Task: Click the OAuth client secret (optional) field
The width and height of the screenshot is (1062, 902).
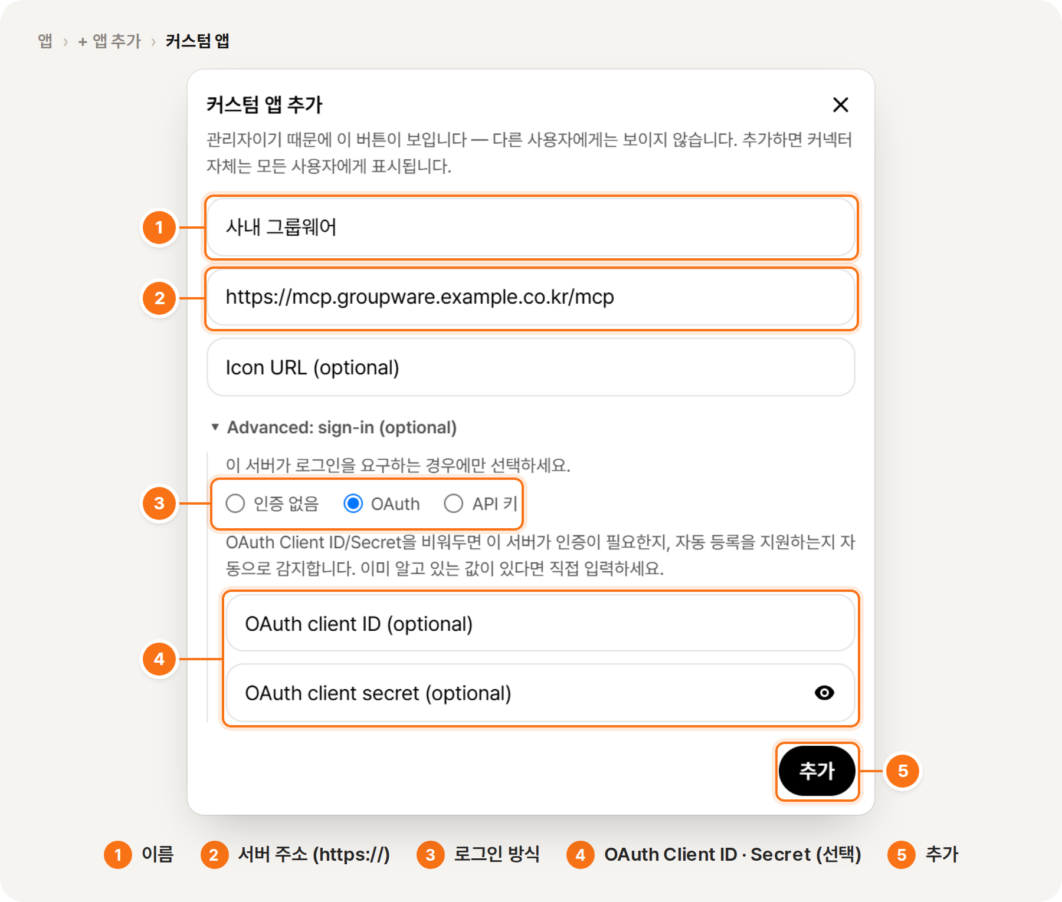Action: coord(540,693)
